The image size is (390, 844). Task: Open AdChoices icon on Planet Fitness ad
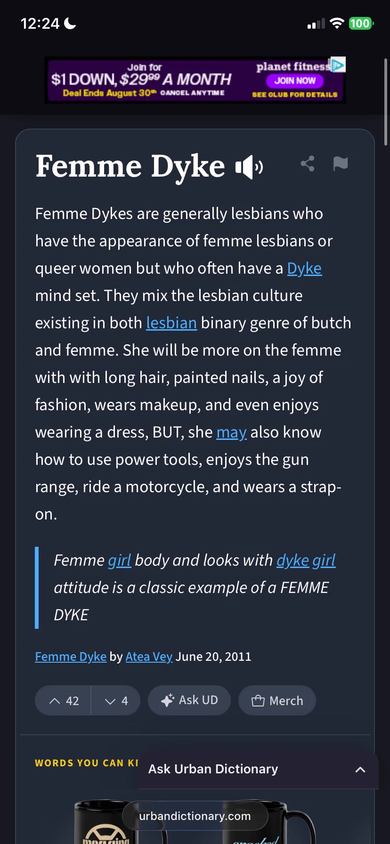pos(338,65)
